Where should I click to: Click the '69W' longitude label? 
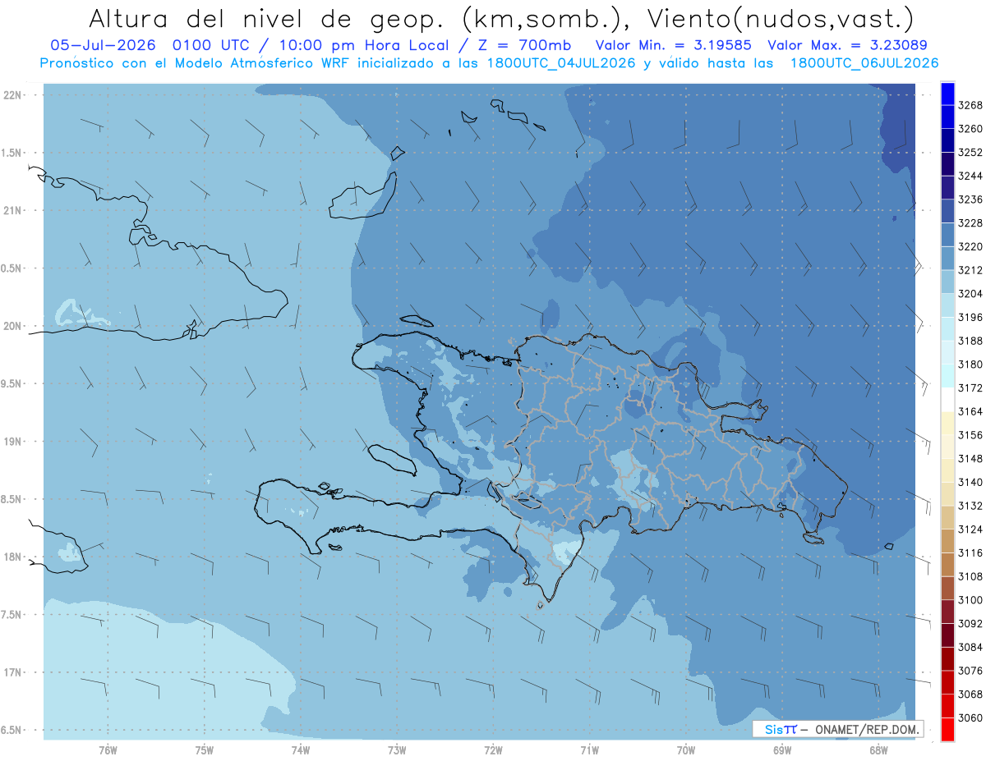click(x=782, y=750)
